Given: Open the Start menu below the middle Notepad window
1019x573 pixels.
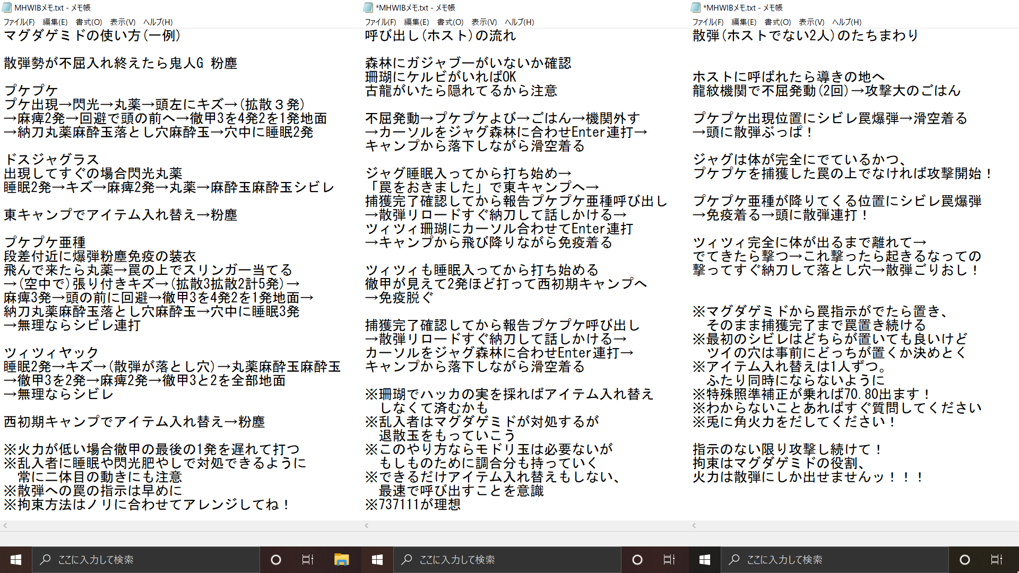Looking at the screenshot, I should (x=377, y=560).
